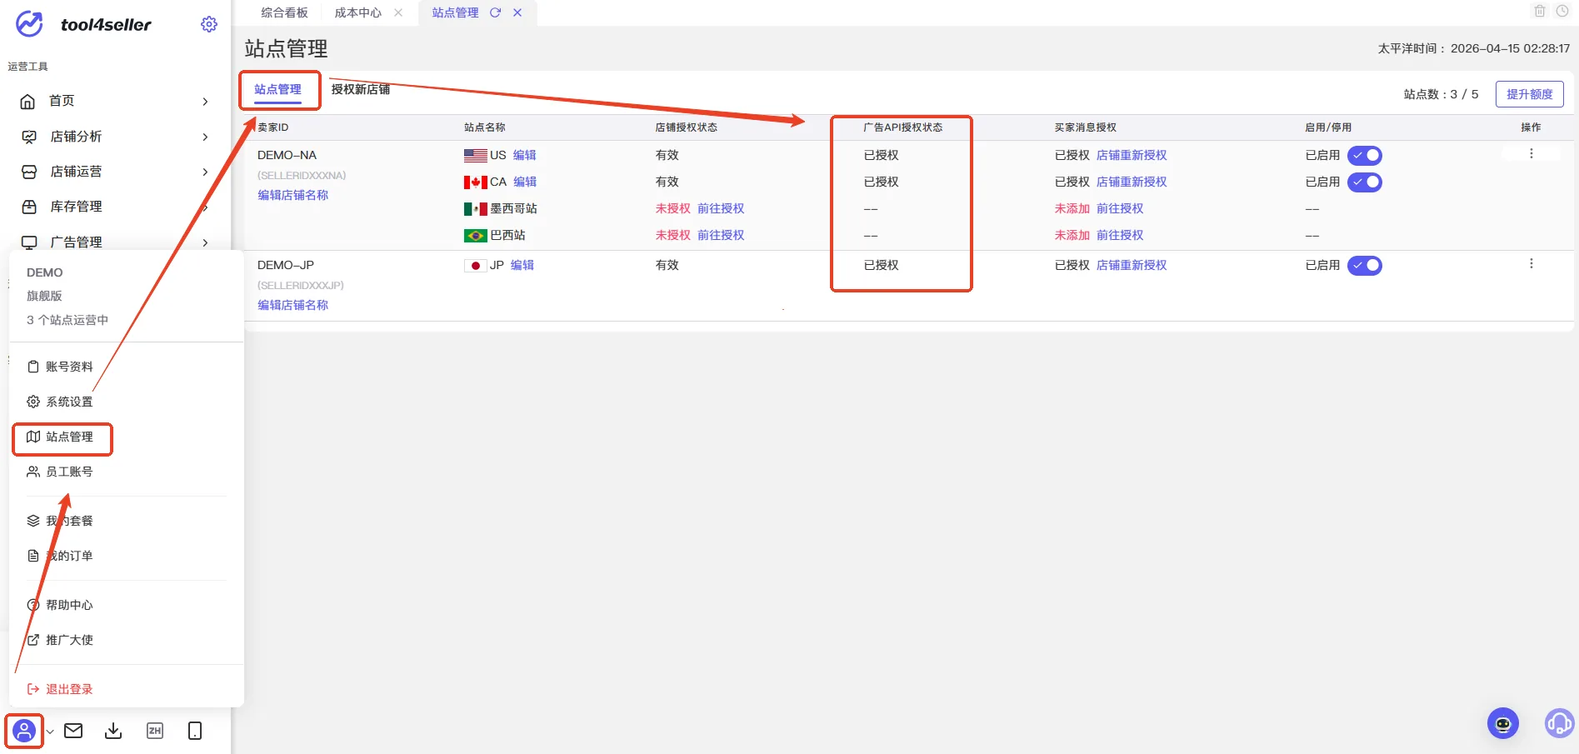Close the 成本中心 page tab
The width and height of the screenshot is (1579, 754).
click(x=398, y=12)
